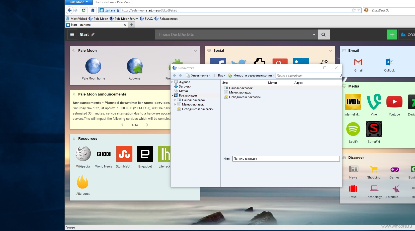This screenshot has width=415, height=231.
Task: Click the Имя field containing Панель закладок
Action: [x=286, y=159]
